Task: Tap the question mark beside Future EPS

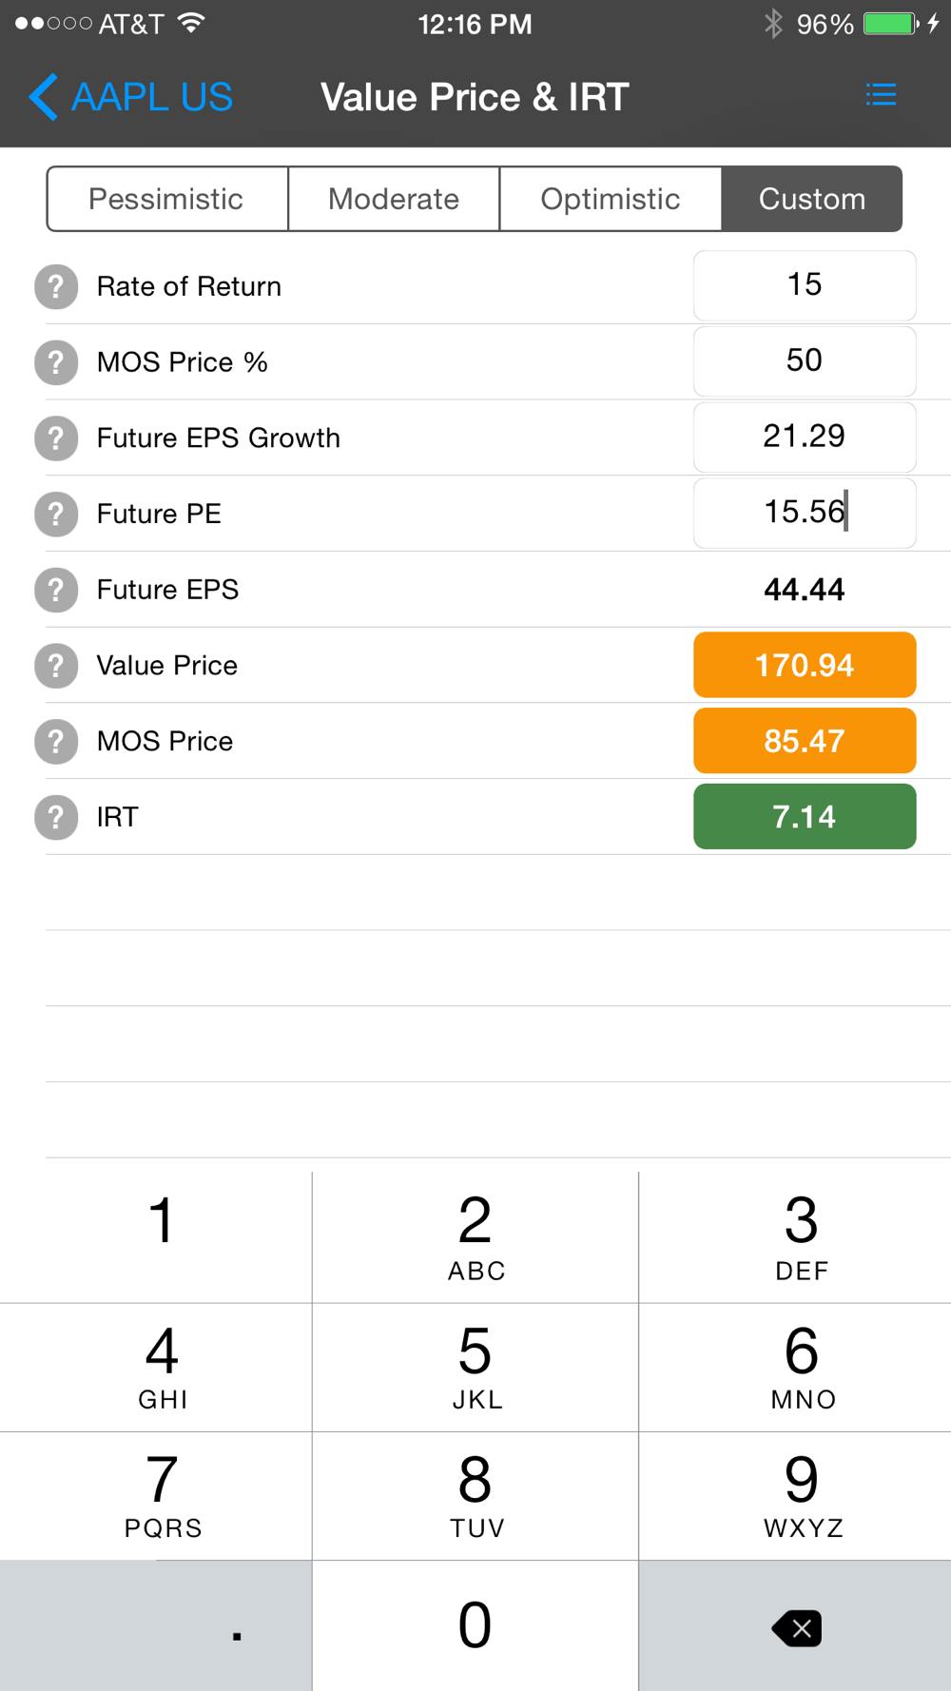Action: pos(56,590)
